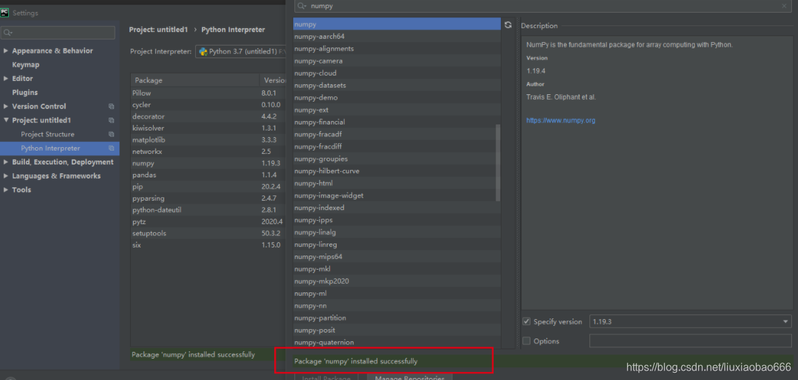This screenshot has width=798, height=380.
Task: Expand Build, Execution, Deployment section
Action: (x=5, y=162)
